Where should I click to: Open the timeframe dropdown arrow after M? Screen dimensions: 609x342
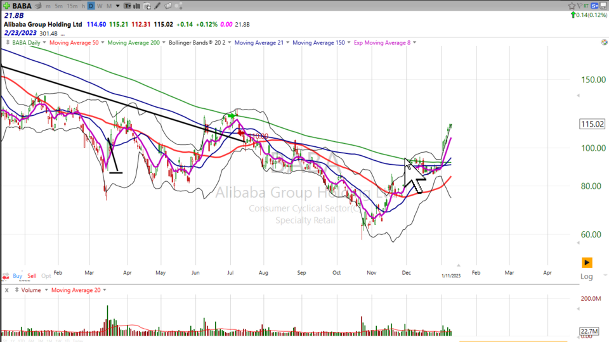pos(118,6)
